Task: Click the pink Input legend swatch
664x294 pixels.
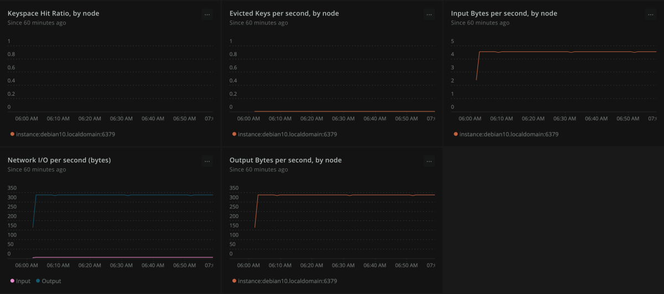Action: click(12, 281)
